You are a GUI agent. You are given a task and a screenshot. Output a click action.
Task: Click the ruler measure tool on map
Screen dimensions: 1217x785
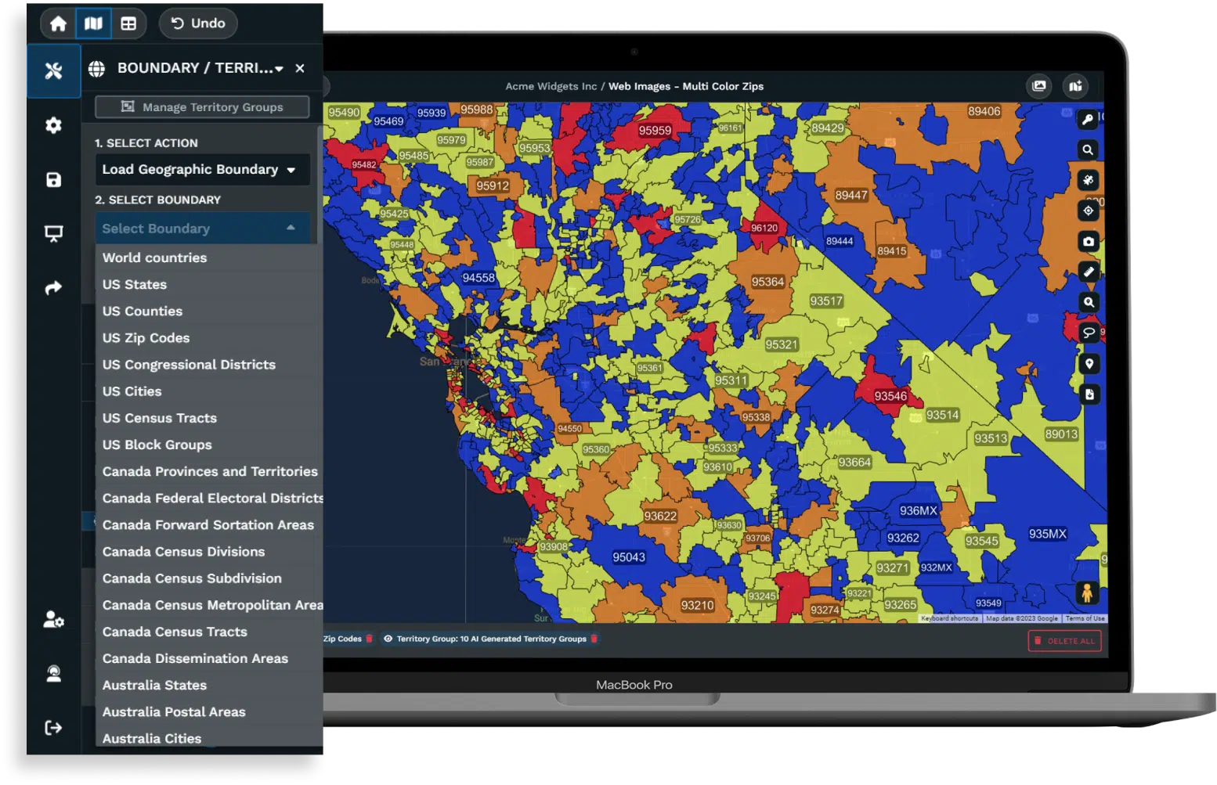pos(1089,272)
